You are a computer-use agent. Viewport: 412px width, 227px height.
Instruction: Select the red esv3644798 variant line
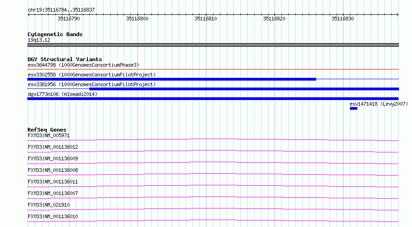point(213,69)
